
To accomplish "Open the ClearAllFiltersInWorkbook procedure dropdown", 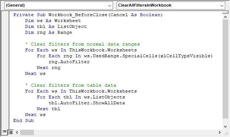I will (x=171, y=6).
